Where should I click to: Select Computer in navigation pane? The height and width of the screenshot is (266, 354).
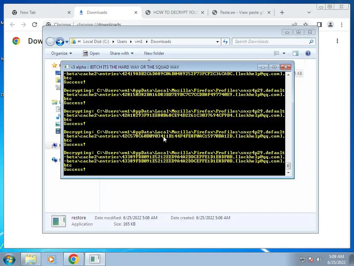pos(54,146)
